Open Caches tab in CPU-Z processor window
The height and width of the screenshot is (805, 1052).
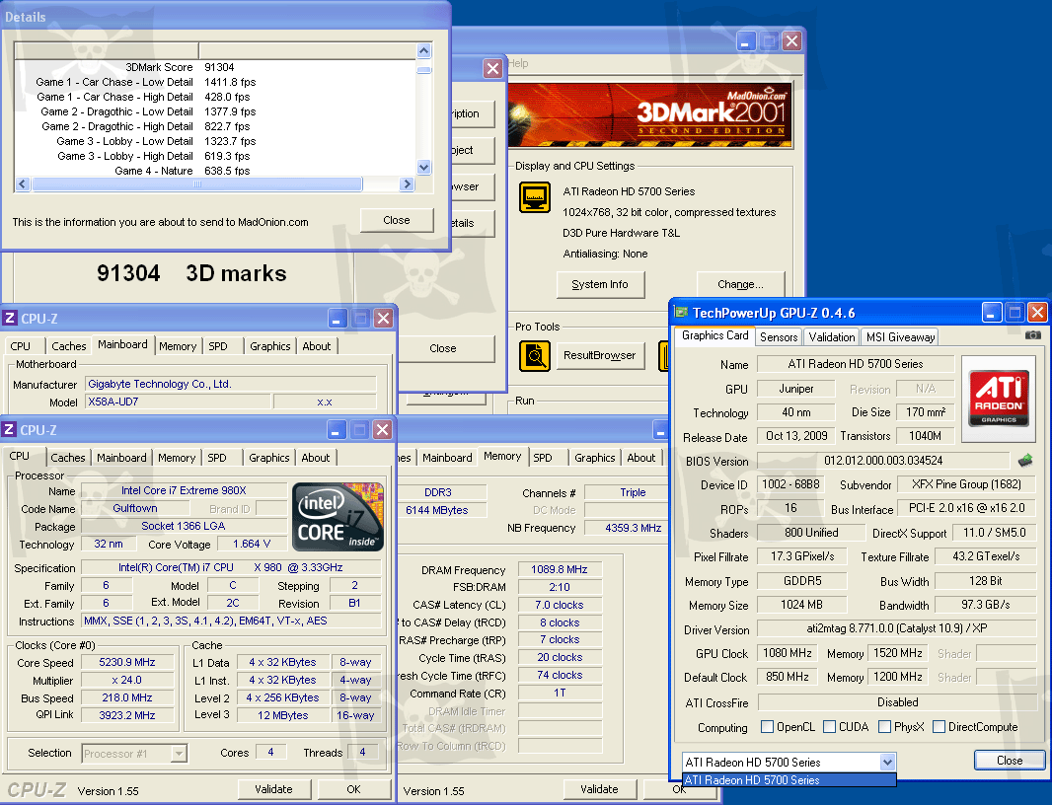68,458
